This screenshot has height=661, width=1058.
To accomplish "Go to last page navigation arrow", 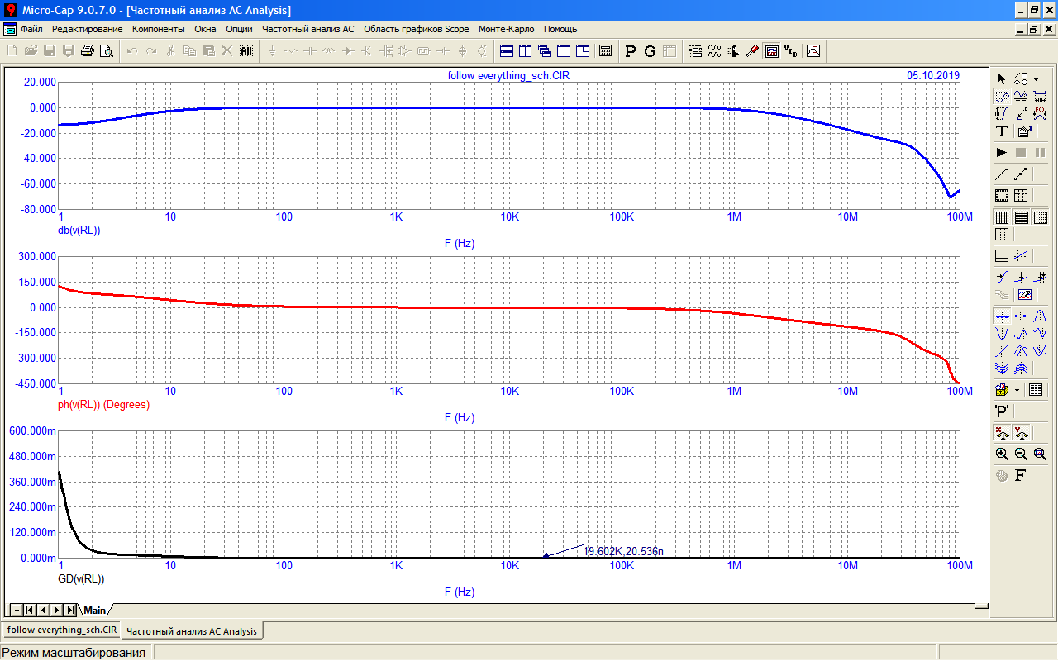I will click(x=70, y=610).
